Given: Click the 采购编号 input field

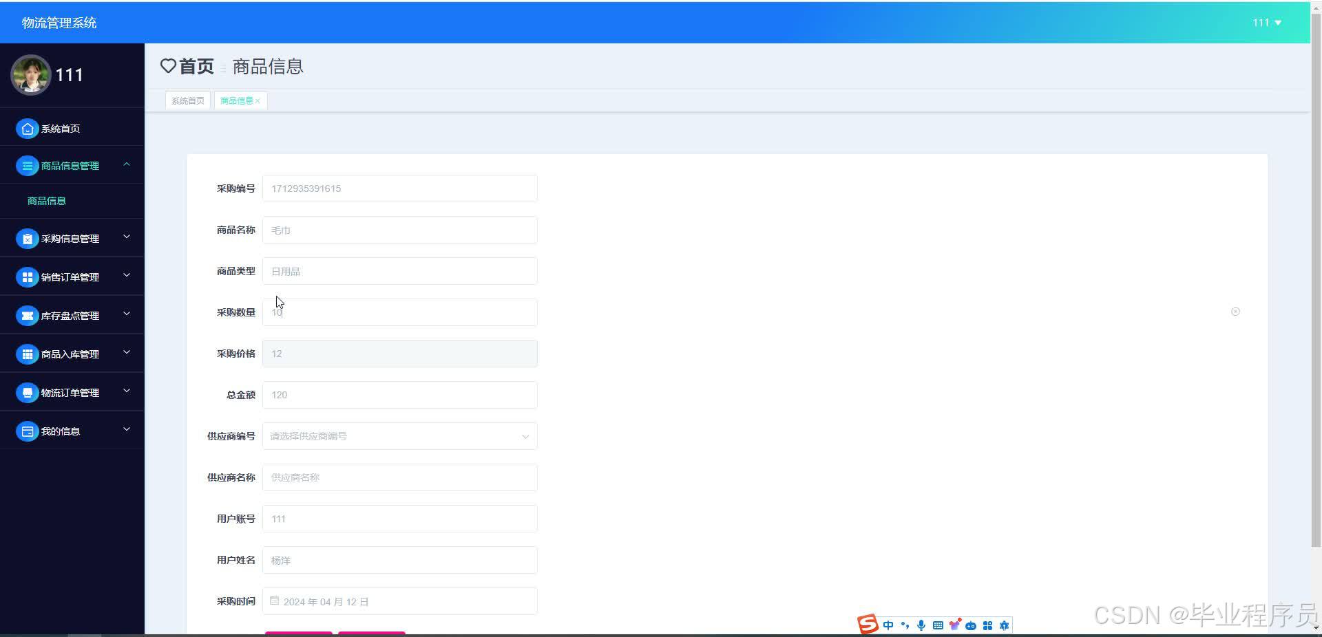Looking at the screenshot, I should click(x=399, y=188).
